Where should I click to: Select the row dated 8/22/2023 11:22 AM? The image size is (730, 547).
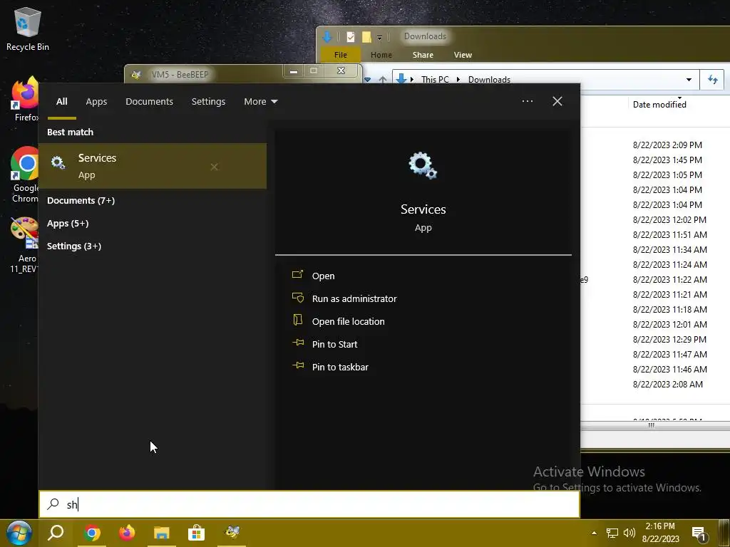[669, 279]
